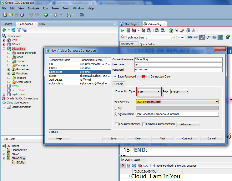Click the green plus New Connection icon
232x181 pixels.
[x=4, y=30]
